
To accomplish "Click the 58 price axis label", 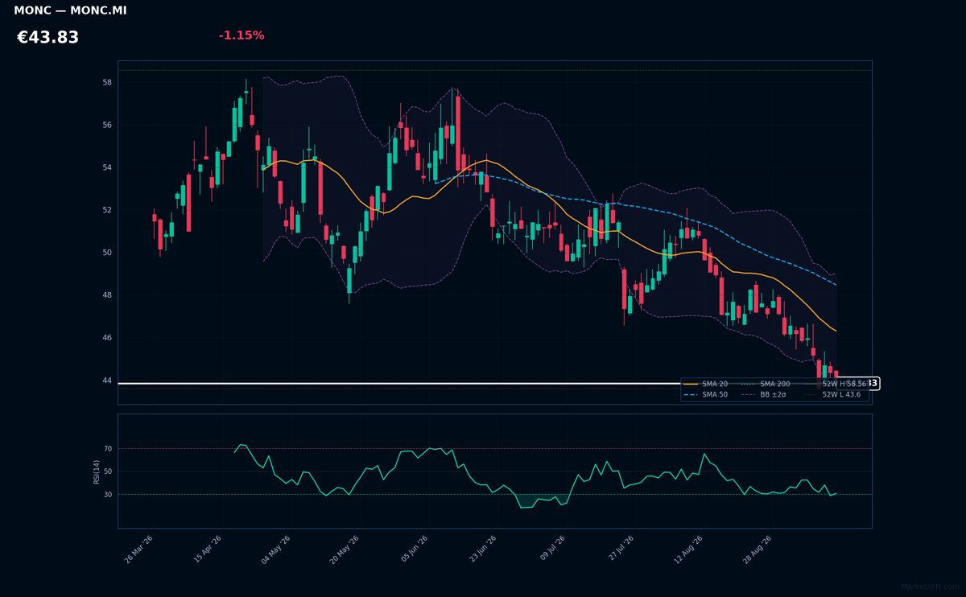I will pos(107,83).
